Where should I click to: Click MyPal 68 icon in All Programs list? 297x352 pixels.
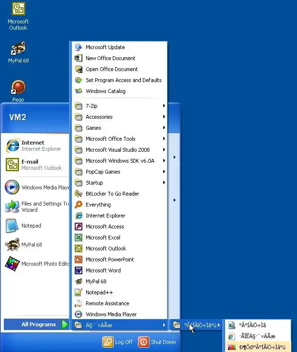click(79, 281)
